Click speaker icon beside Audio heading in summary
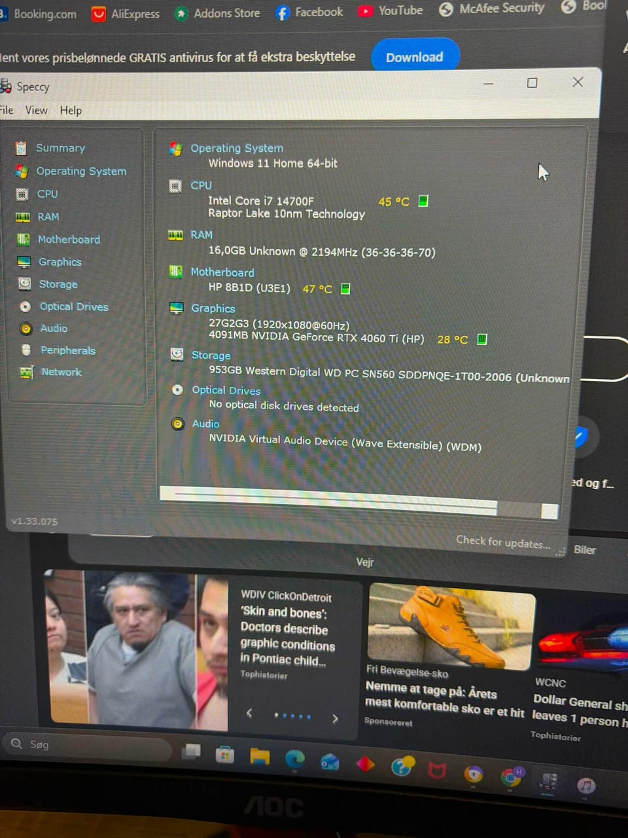Viewport: 628px width, 838px height. [177, 424]
